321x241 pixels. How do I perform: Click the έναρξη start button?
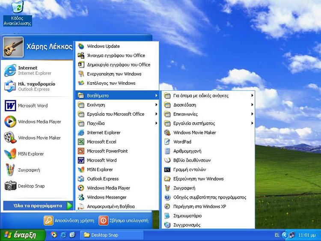23,235
